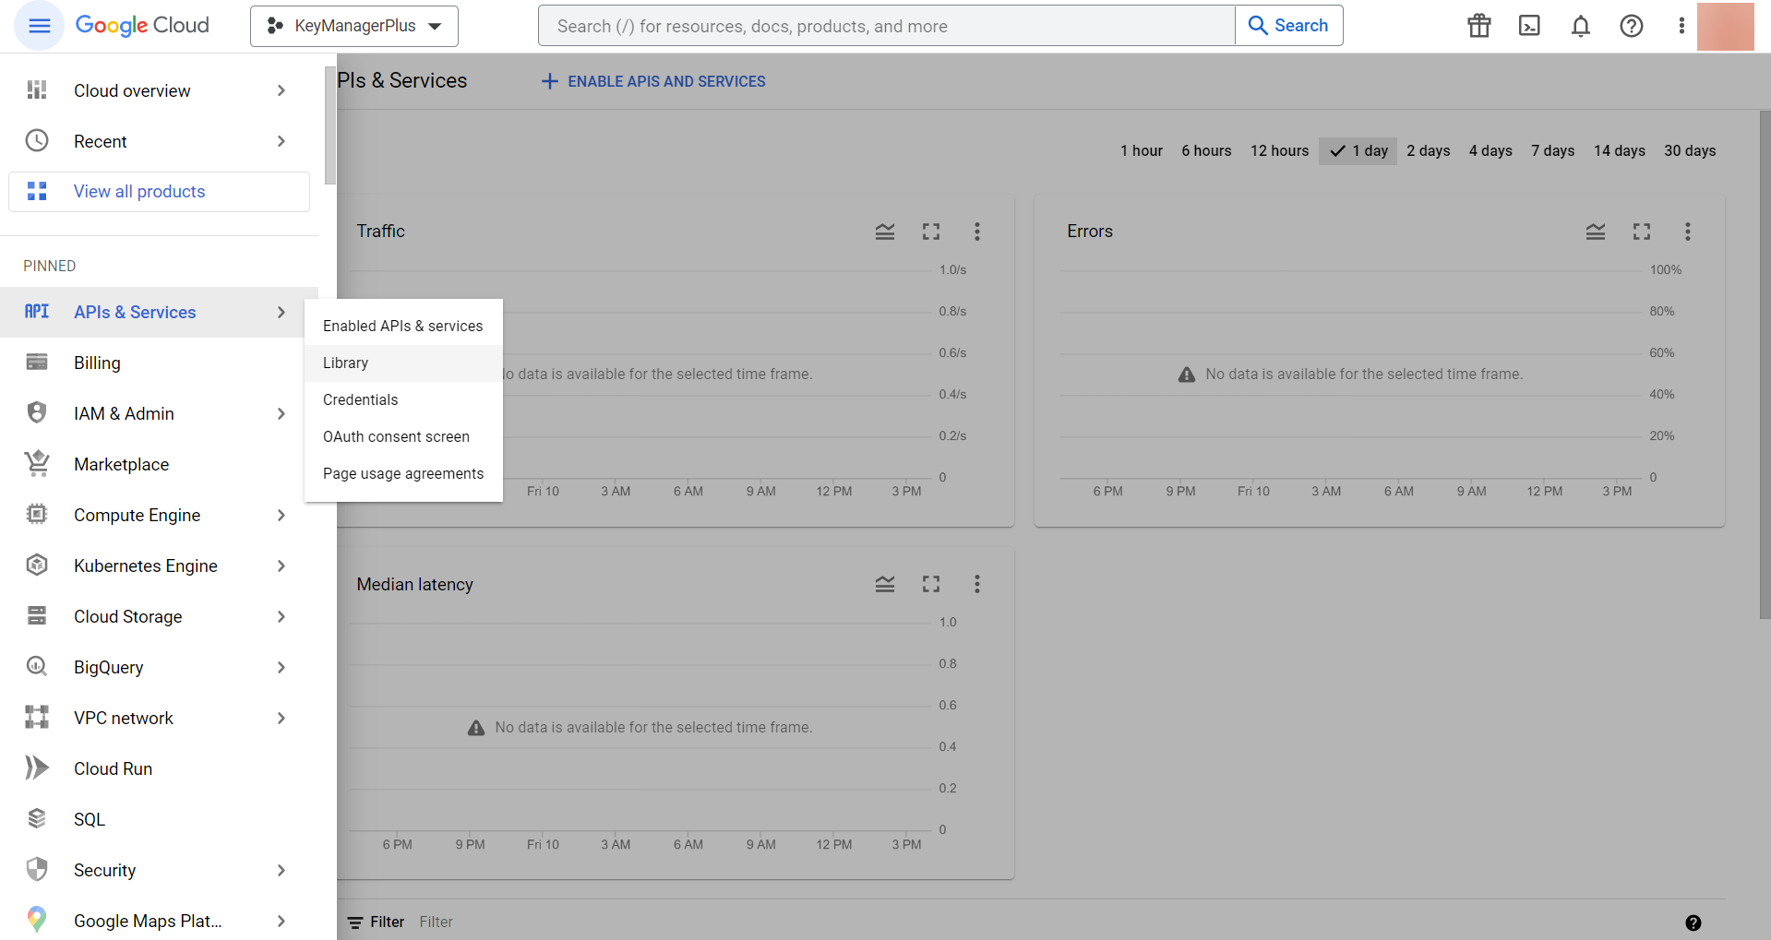Click ENABLE APIS AND SERVICES

pyautogui.click(x=652, y=81)
